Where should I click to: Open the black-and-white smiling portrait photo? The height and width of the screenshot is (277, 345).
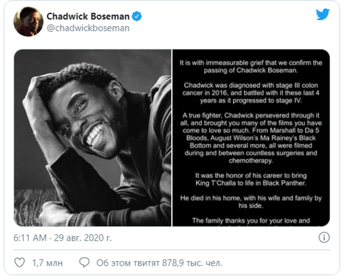(x=93, y=138)
